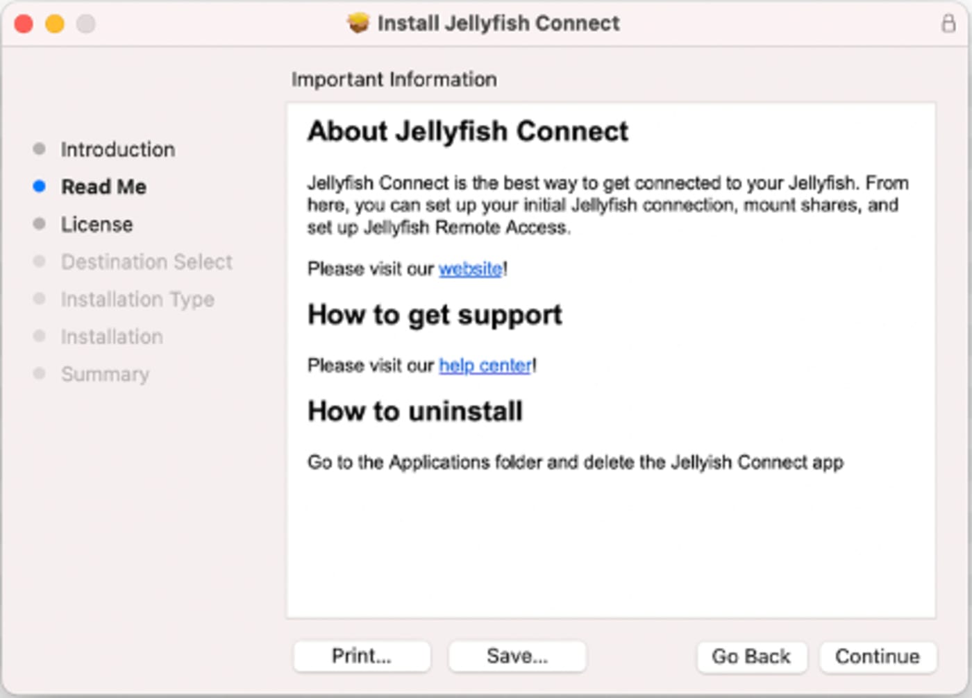The height and width of the screenshot is (698, 972).
Task: Click the lock icon in the title bar
Action: tap(948, 24)
